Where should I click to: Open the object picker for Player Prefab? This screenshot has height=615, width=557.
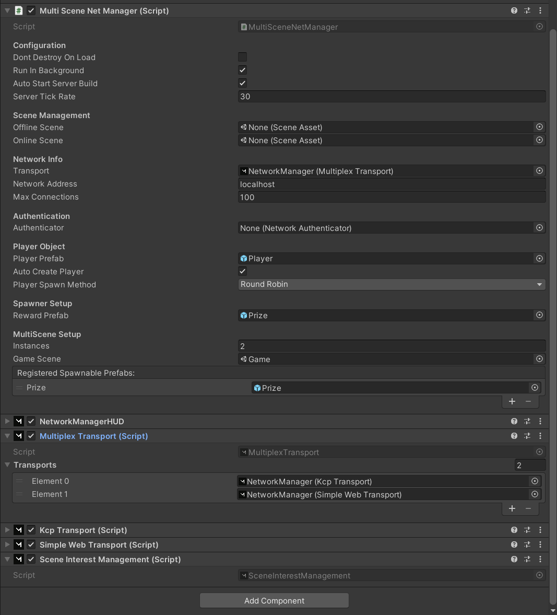[x=539, y=258]
